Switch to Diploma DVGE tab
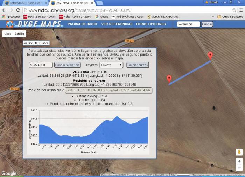 [x=26, y=3]
